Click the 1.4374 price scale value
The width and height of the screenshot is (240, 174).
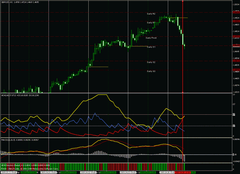pos(236,85)
